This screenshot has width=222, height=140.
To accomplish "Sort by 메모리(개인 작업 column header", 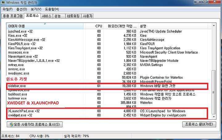I will point(121,26).
